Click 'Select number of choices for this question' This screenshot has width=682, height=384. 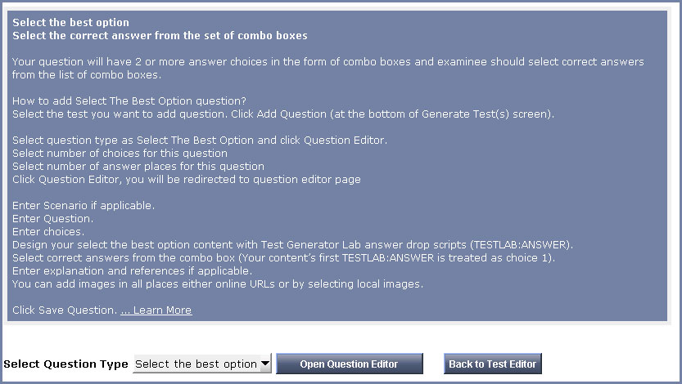[x=120, y=154]
